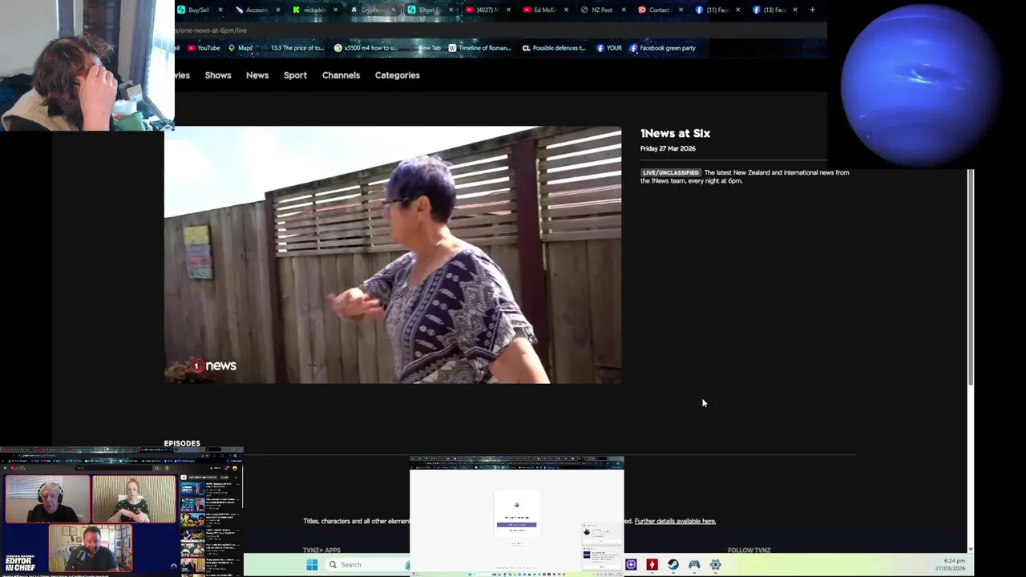Open the Categories menu item
Screen dimensions: 1026x577
398,75
